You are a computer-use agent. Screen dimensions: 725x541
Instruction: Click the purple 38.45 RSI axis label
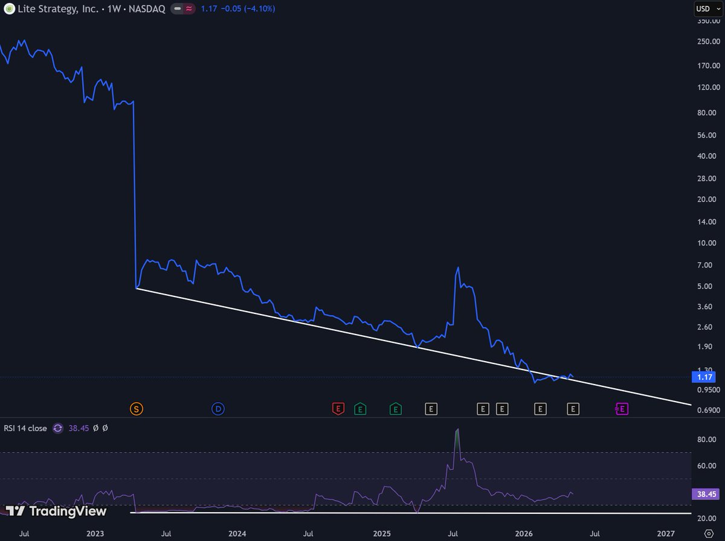tap(704, 493)
